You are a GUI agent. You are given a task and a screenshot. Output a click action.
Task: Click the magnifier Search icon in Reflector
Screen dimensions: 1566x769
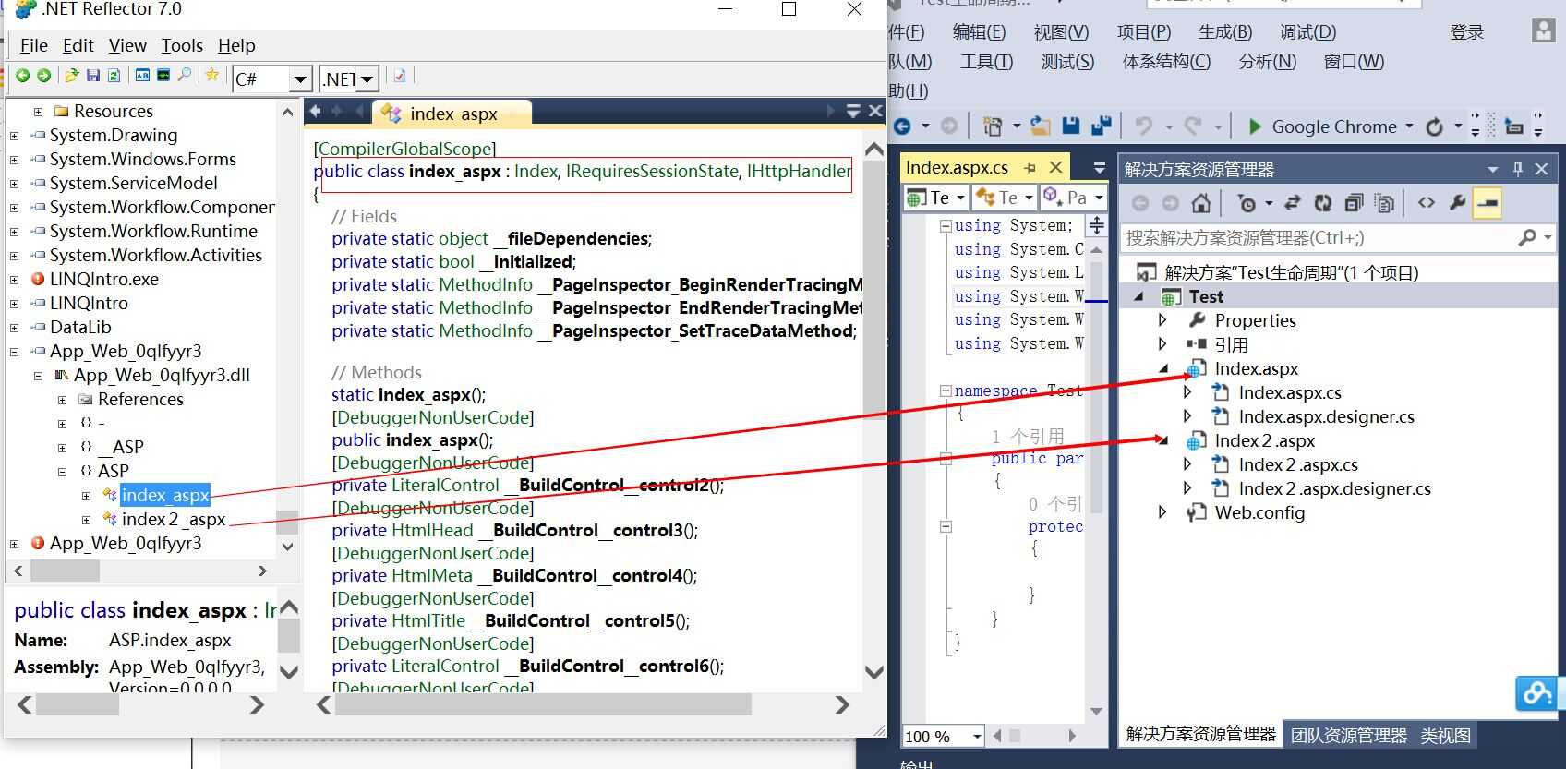click(185, 76)
